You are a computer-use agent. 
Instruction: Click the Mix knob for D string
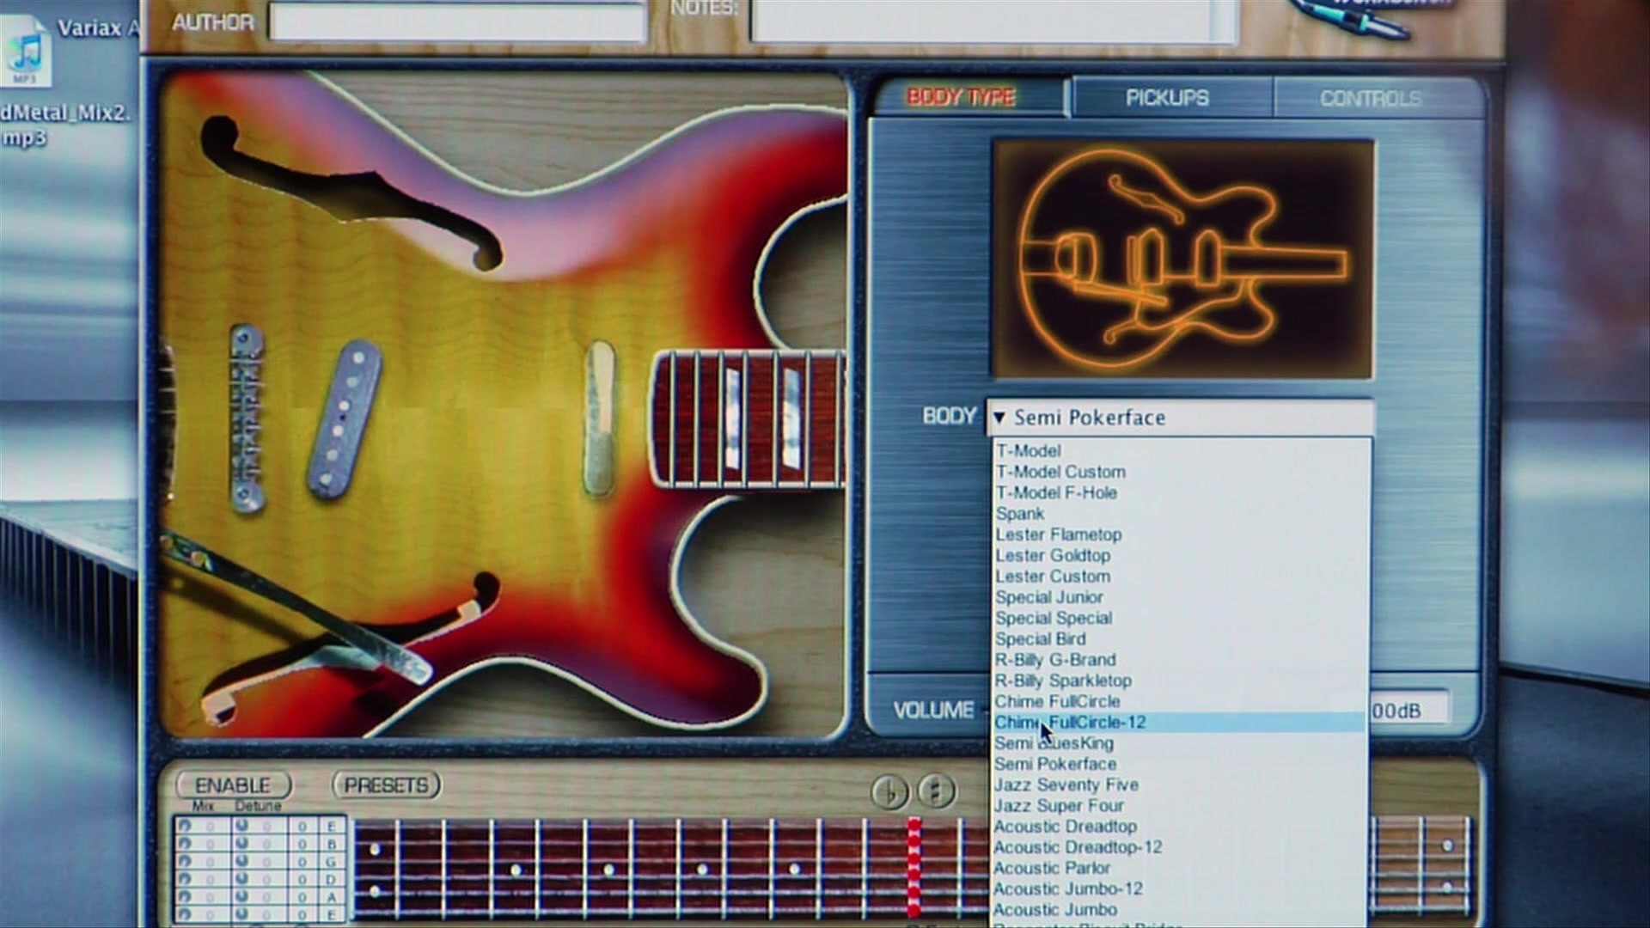(184, 880)
